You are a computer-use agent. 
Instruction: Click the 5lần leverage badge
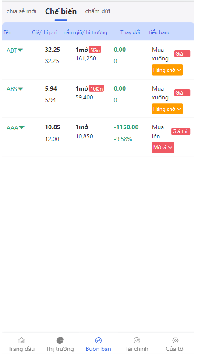95,50
